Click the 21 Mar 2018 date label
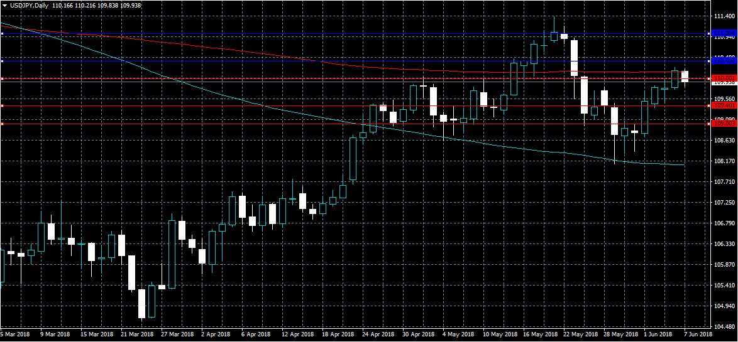 pos(137,334)
